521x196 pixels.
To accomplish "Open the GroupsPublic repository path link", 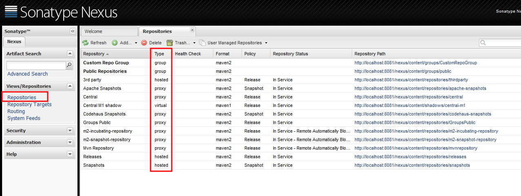I will [x=415, y=122].
